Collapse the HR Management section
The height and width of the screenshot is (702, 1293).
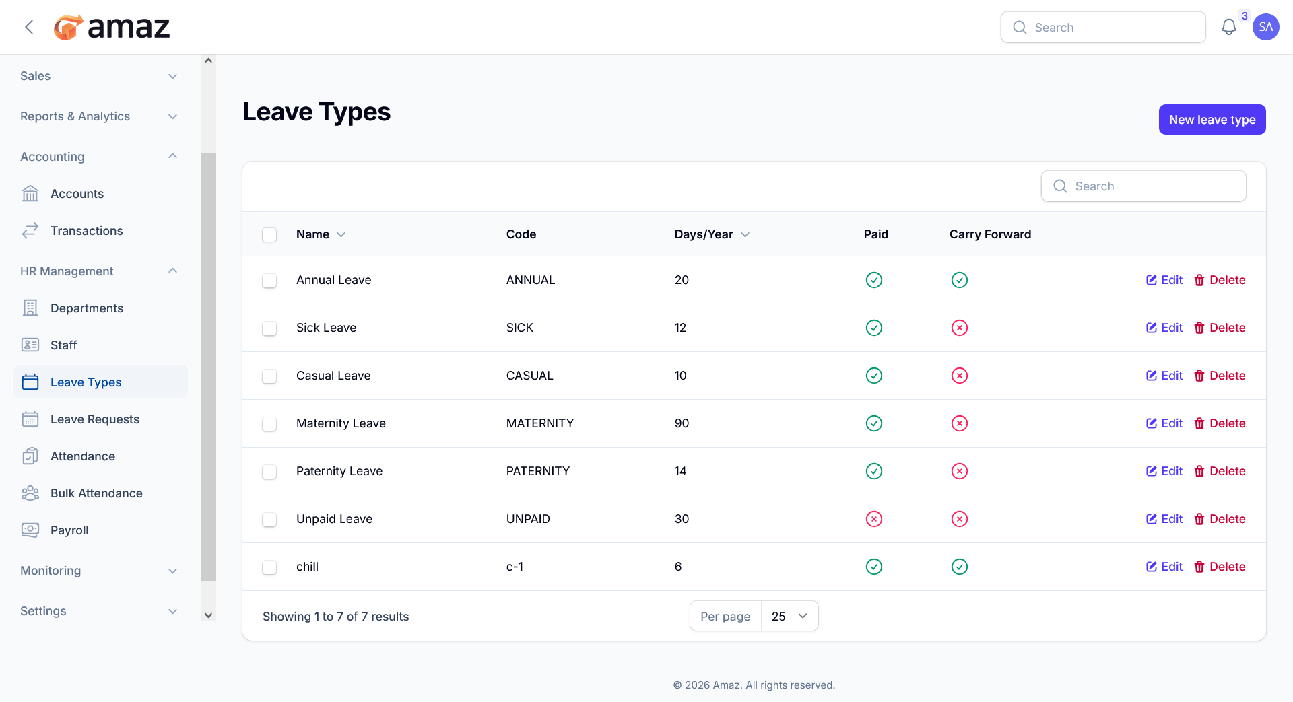click(x=100, y=271)
